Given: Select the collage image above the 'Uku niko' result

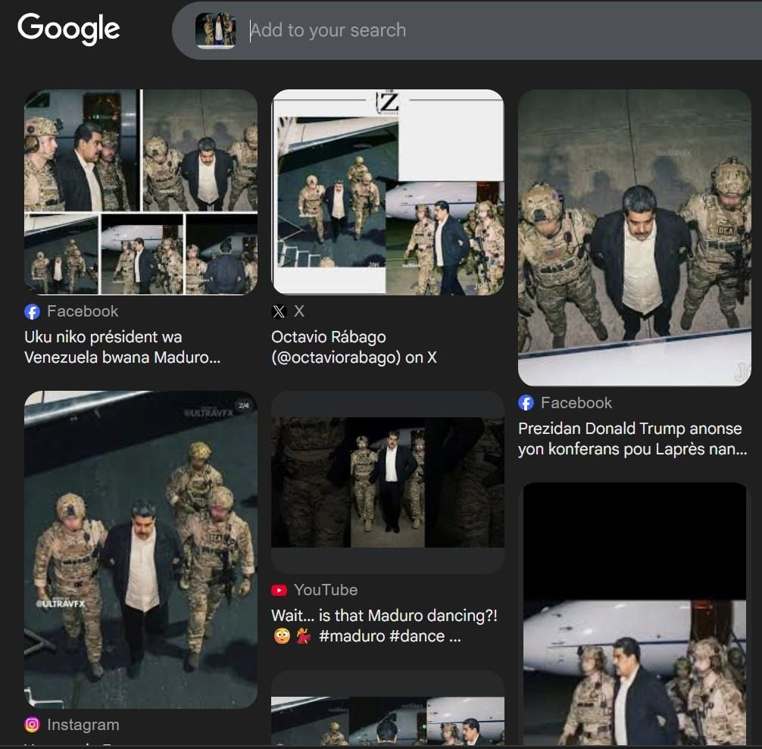Looking at the screenshot, I should 141,192.
